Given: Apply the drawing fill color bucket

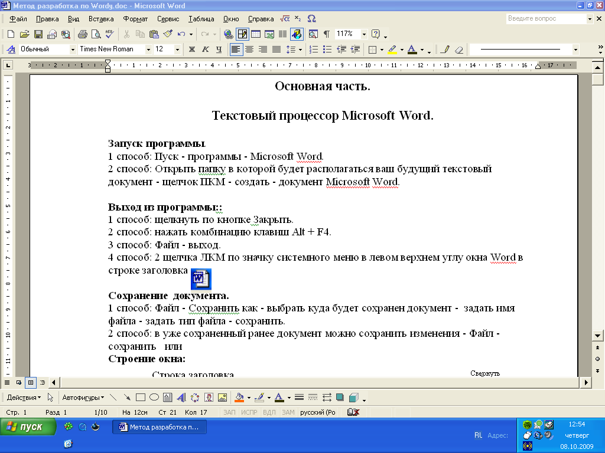Looking at the screenshot, I should click(239, 397).
